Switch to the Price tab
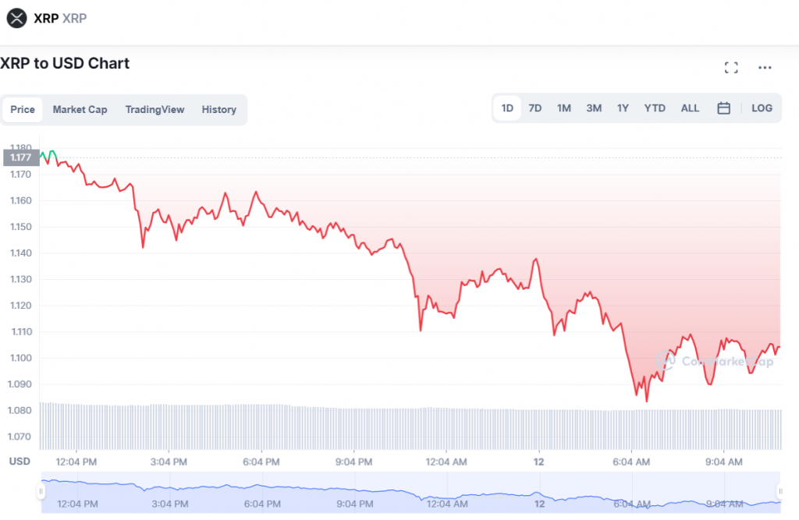This screenshot has height=520, width=799. click(x=23, y=110)
